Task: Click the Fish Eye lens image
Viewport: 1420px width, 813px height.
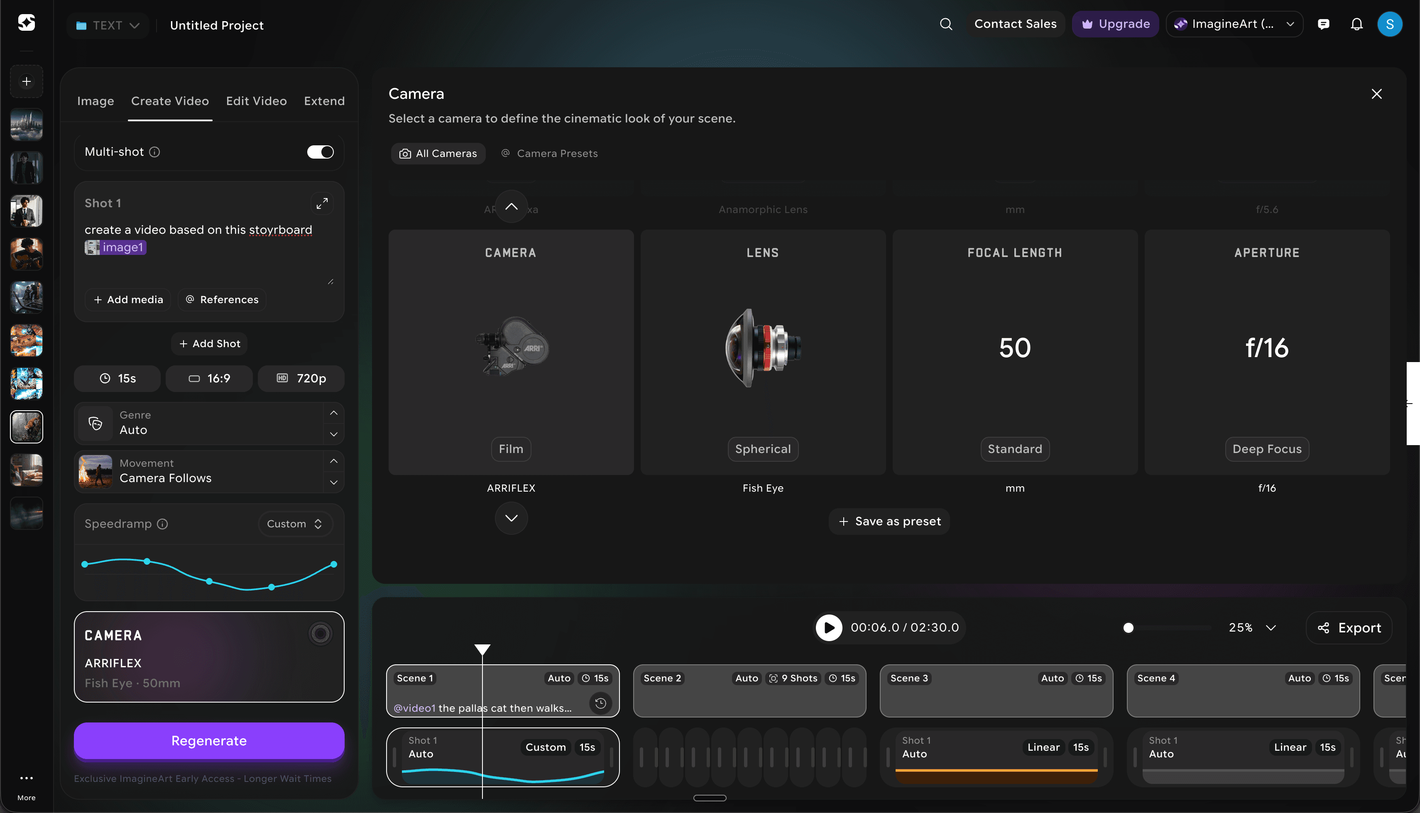Action: 762,347
